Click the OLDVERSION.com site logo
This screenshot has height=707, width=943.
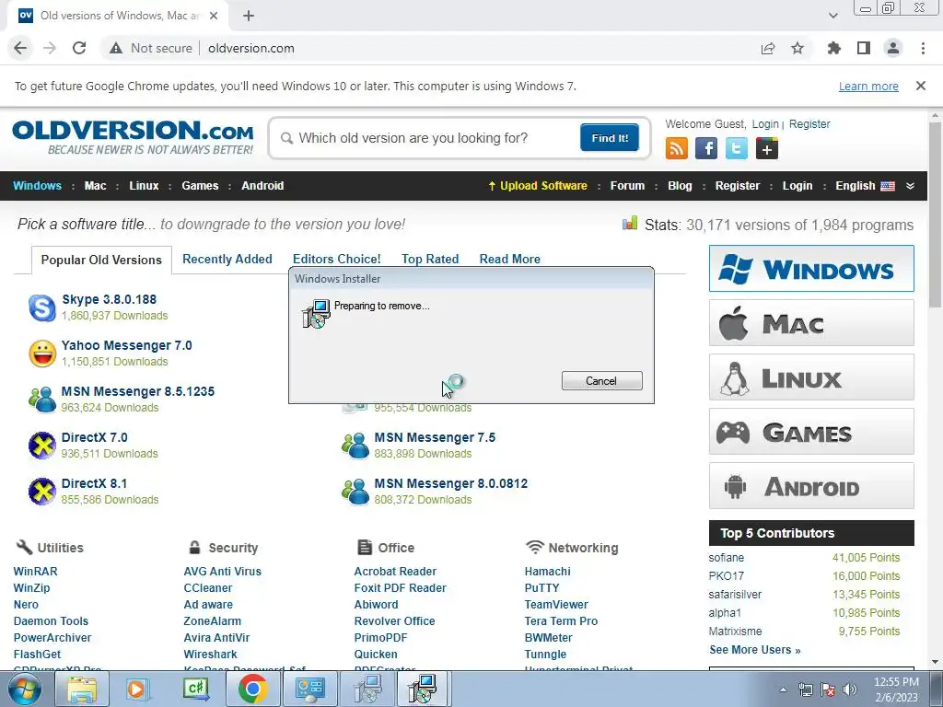tap(133, 138)
